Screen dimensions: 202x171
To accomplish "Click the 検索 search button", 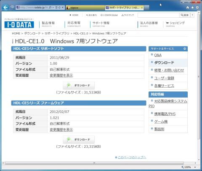I will pyautogui.click(x=185, y=15).
